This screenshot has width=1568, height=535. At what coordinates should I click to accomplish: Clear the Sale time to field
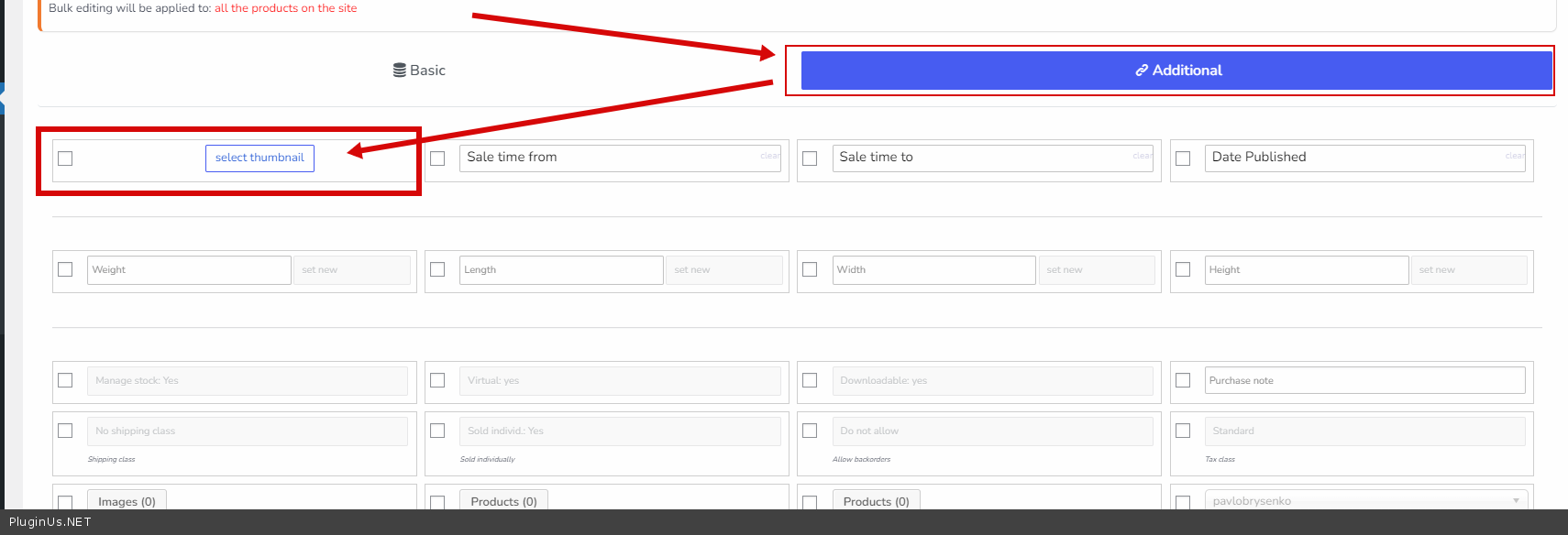point(1143,156)
